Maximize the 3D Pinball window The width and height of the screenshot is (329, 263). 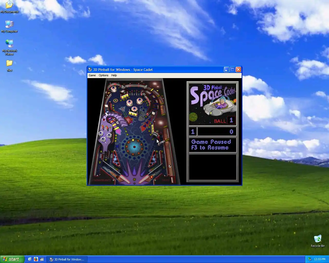pyautogui.click(x=232, y=69)
